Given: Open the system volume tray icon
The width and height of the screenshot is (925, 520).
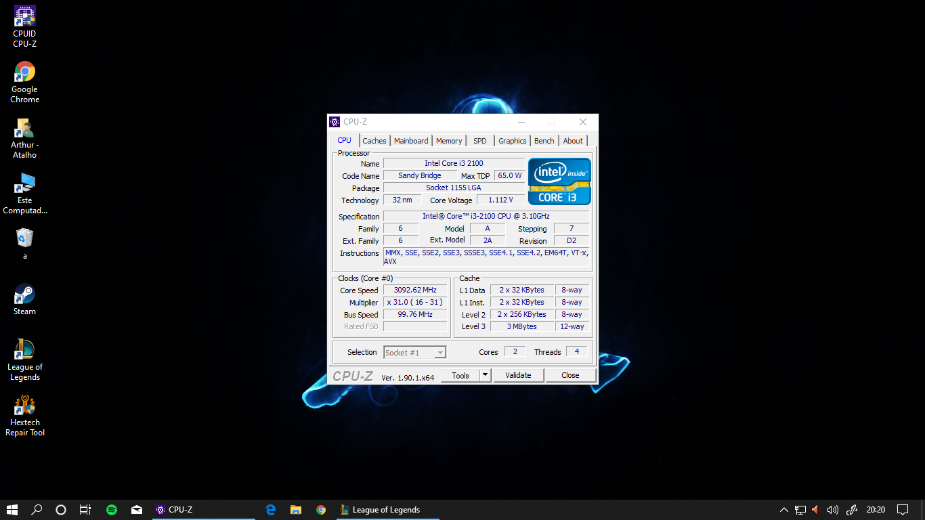Looking at the screenshot, I should pos(832,510).
